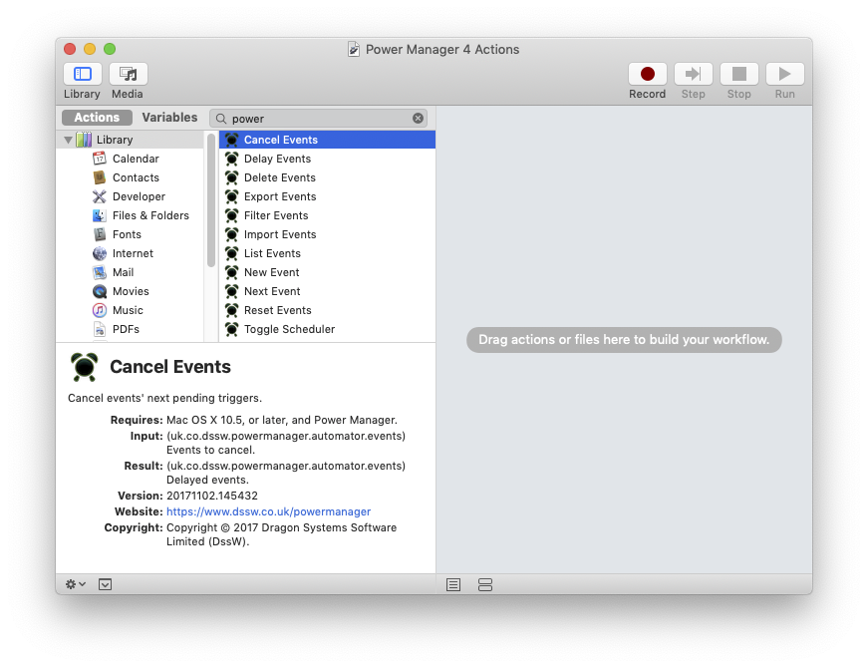This screenshot has height=668, width=868.
Task: Click the search field containing 'power'
Action: [318, 118]
